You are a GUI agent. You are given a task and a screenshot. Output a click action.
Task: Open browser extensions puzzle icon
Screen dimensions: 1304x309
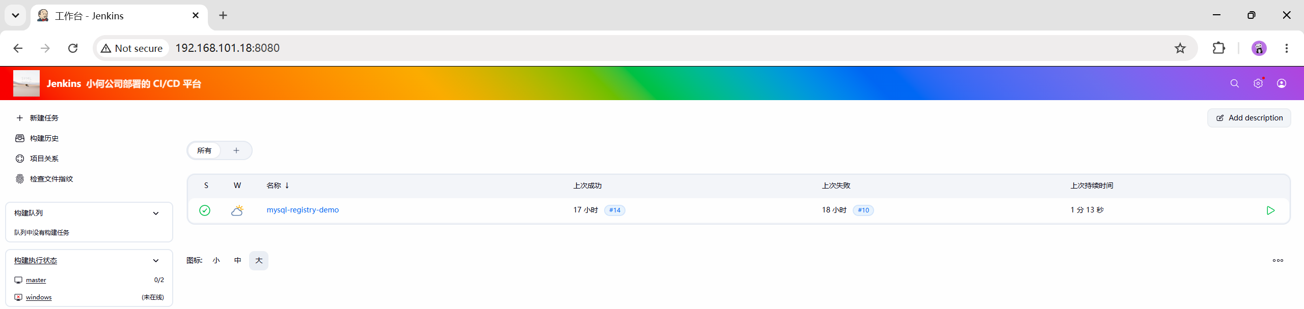1219,48
